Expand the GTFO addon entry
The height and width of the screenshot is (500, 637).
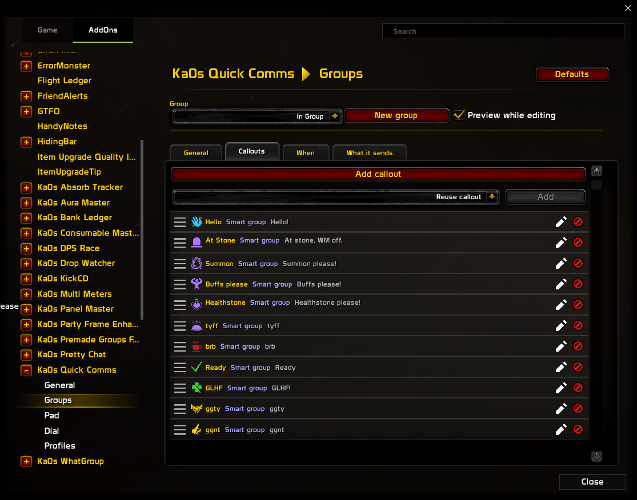point(26,111)
